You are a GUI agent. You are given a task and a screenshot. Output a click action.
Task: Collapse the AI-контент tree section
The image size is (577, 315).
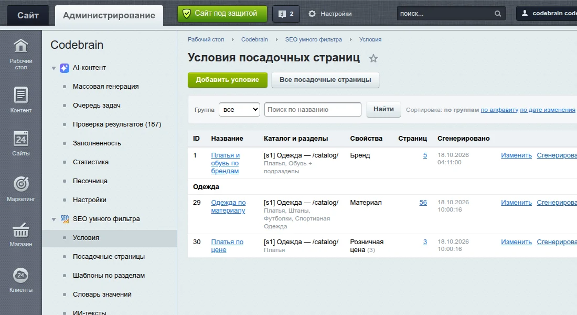(54, 68)
